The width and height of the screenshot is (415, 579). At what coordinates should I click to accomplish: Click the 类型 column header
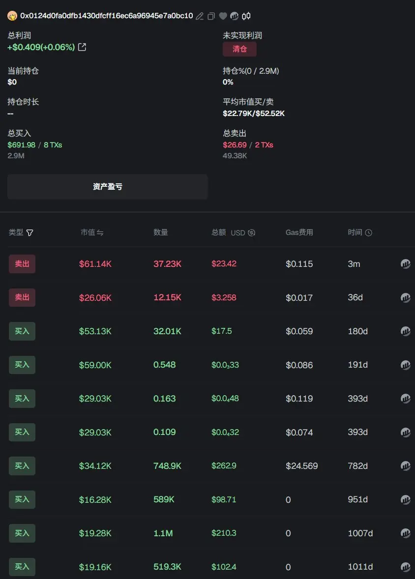16,232
